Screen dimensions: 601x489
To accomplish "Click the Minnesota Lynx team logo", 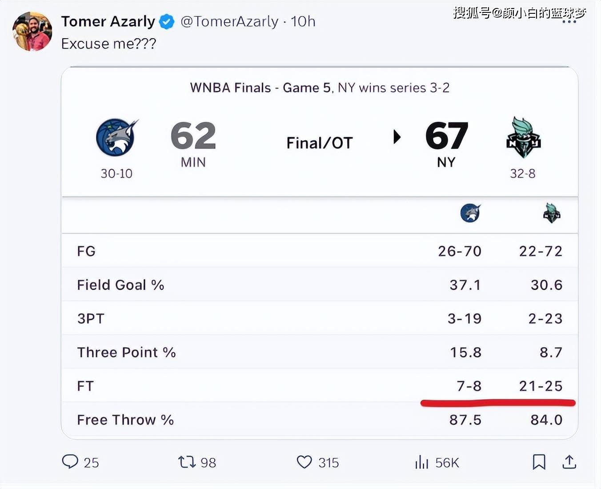I will click(117, 137).
